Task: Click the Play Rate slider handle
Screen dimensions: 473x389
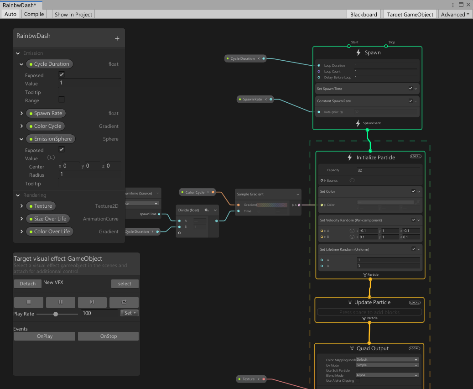Action: (x=56, y=314)
